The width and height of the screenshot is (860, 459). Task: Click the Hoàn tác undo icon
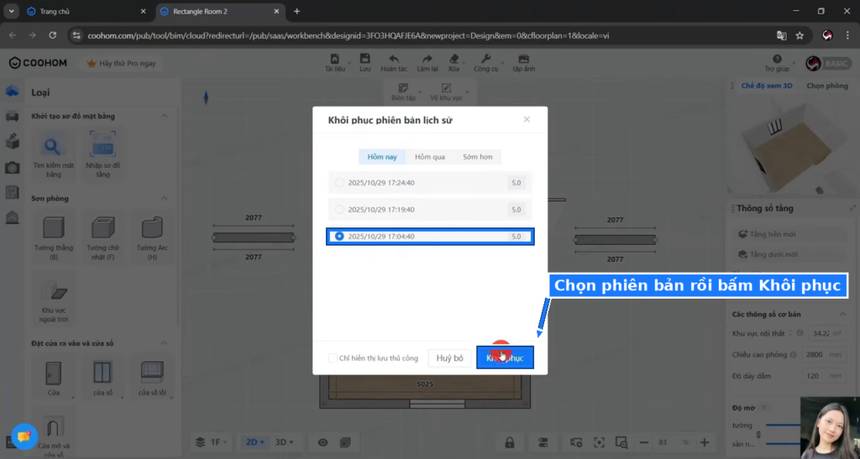pyautogui.click(x=394, y=59)
